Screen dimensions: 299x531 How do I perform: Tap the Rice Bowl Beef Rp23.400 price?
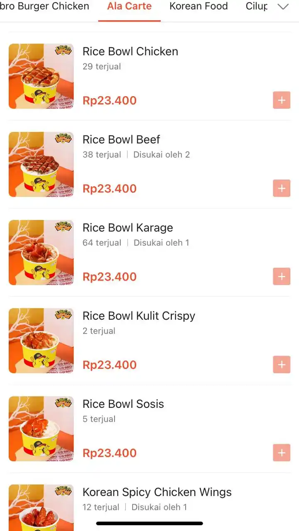click(x=110, y=188)
